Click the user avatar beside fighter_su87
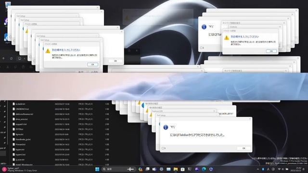 pos(4,169)
